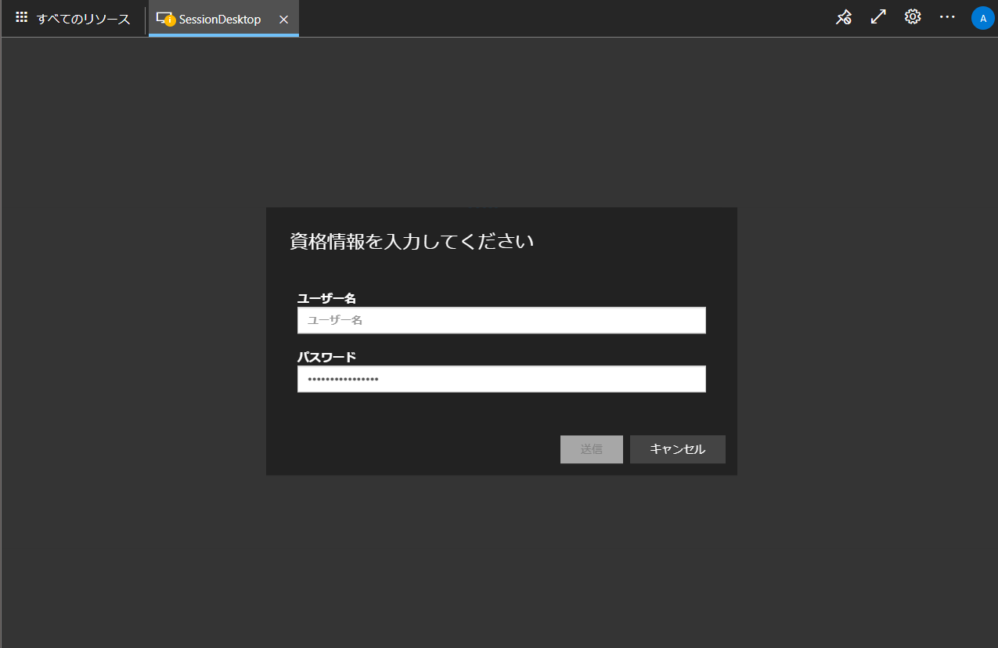This screenshot has height=648, width=998.
Task: Open the user account avatar A
Action: point(982,18)
